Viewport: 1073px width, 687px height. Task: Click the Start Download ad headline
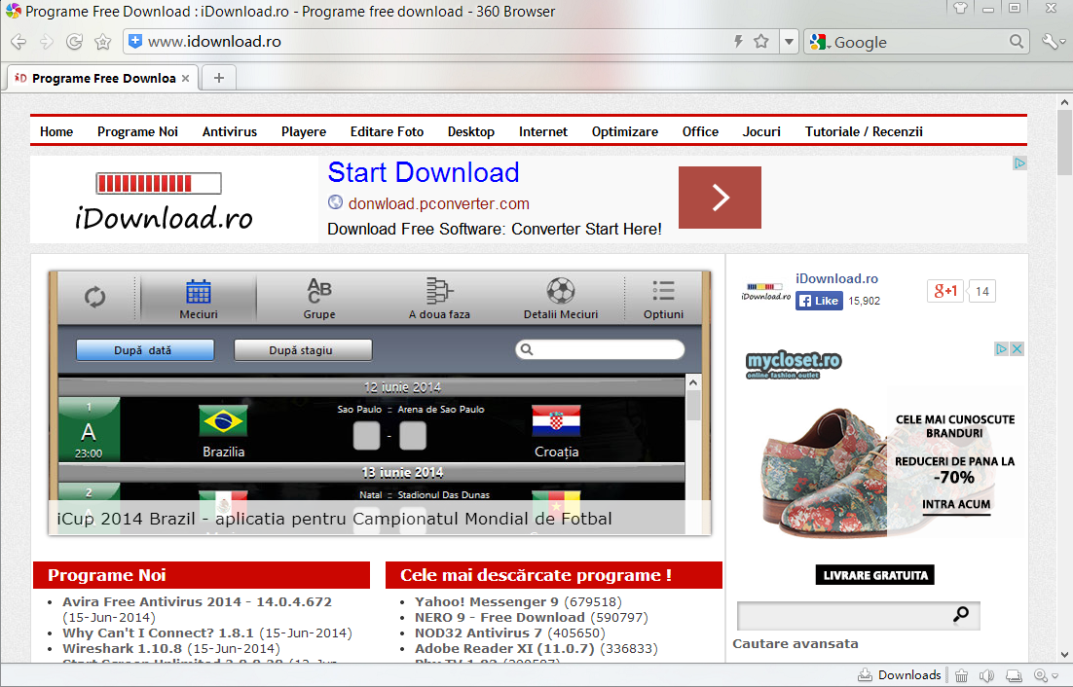[424, 172]
